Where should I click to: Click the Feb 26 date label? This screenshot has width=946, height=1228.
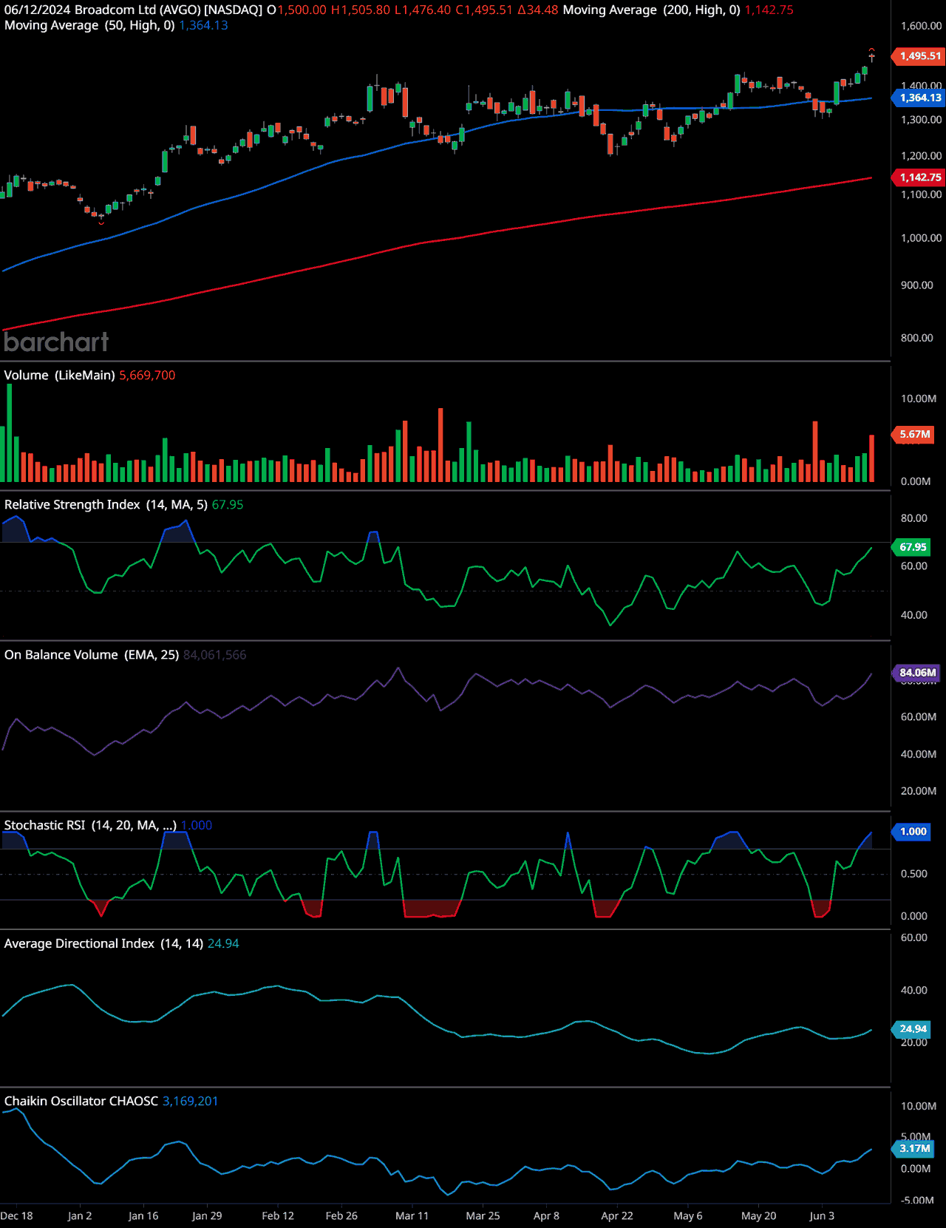[341, 1215]
